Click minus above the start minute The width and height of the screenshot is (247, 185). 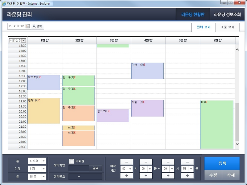146,162
